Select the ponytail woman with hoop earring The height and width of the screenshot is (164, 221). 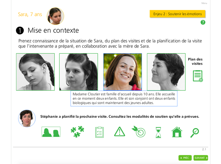78,72
